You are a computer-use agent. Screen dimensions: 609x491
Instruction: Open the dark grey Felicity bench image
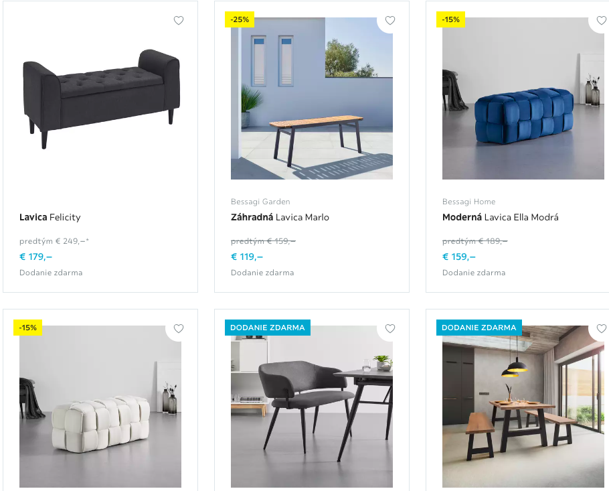click(x=100, y=98)
